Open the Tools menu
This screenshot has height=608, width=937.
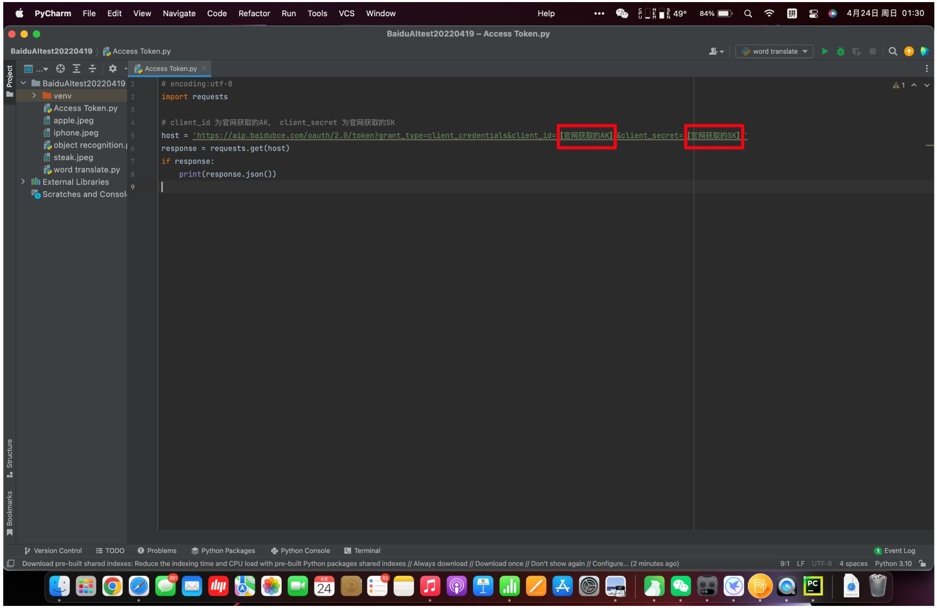pyautogui.click(x=317, y=14)
